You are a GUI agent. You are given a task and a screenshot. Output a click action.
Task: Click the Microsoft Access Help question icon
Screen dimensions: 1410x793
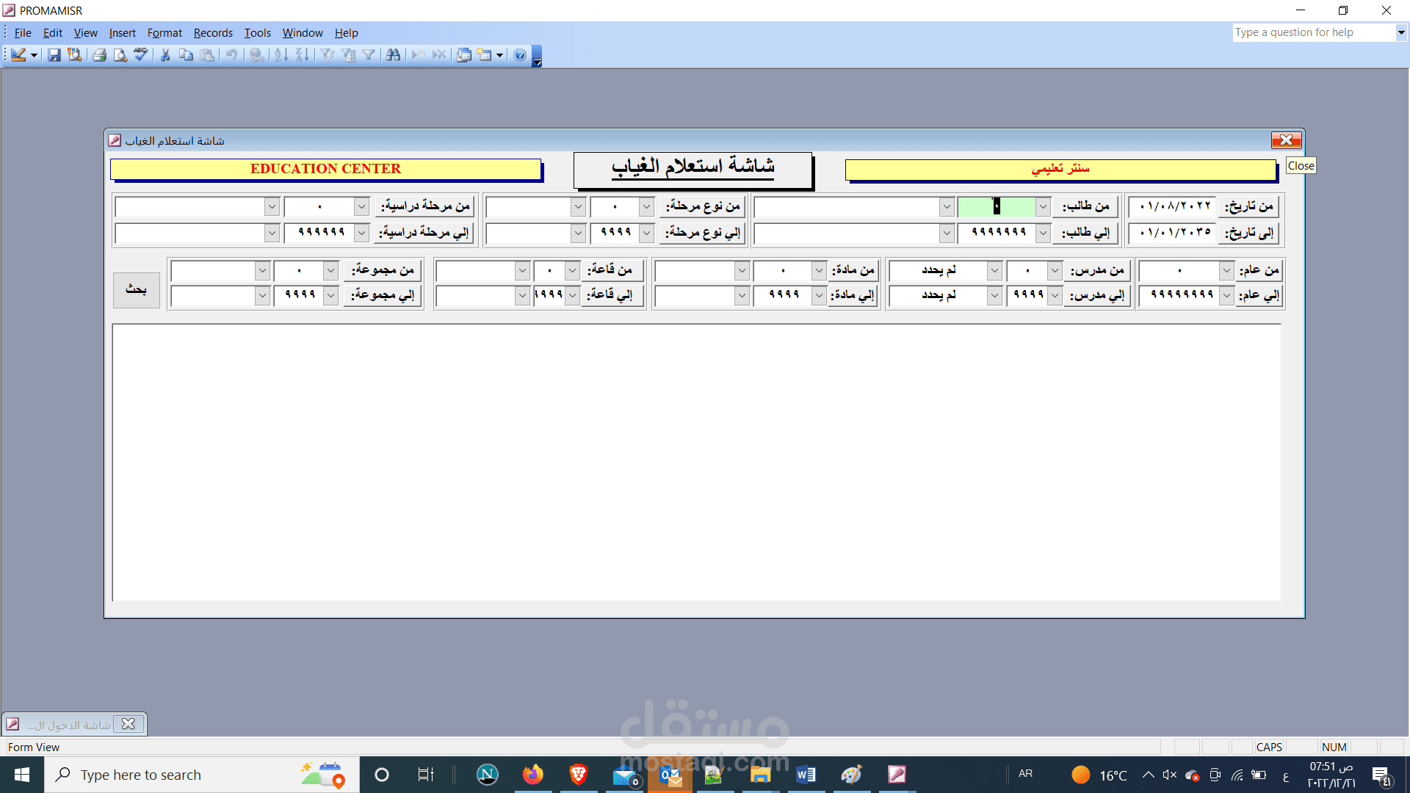tap(520, 55)
